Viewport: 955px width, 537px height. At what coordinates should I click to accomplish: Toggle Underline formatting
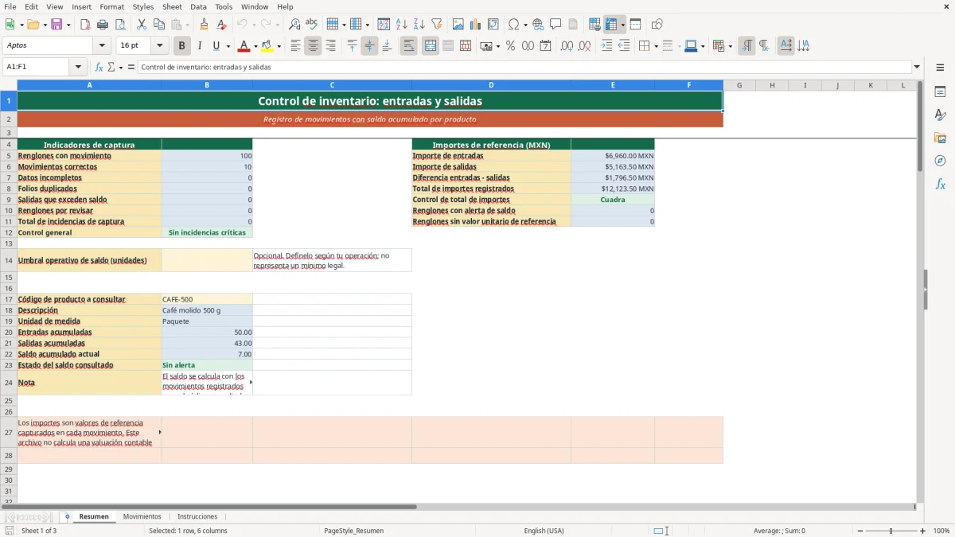216,46
